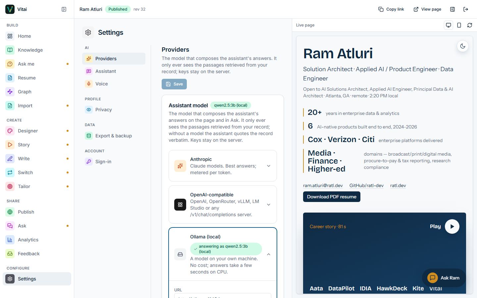477x298 pixels.
Task: Switch live page to desktop view
Action: coord(449,25)
